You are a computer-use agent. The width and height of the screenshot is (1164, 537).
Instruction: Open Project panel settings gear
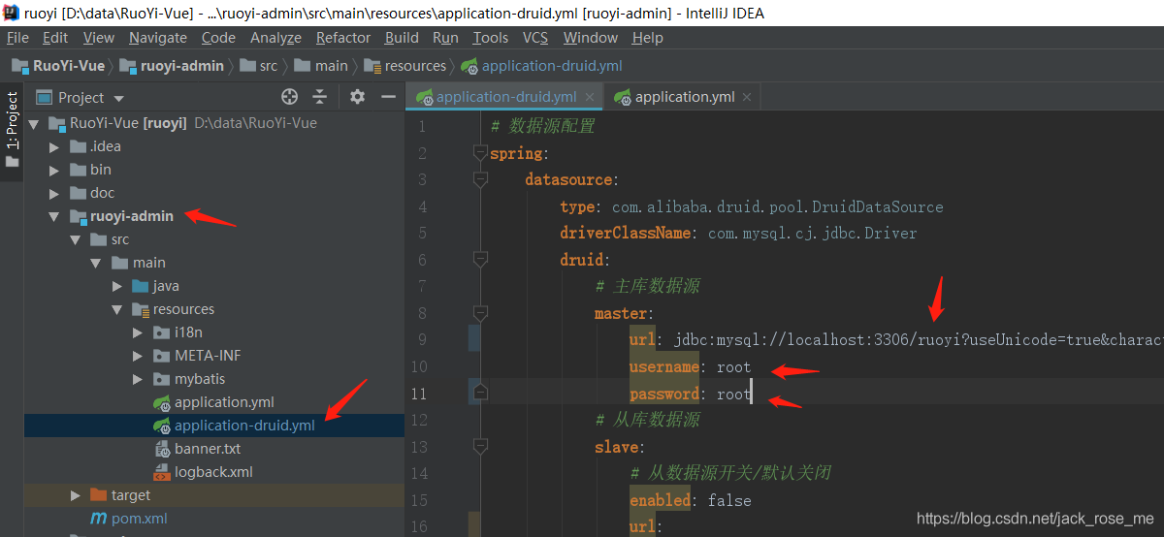click(357, 97)
